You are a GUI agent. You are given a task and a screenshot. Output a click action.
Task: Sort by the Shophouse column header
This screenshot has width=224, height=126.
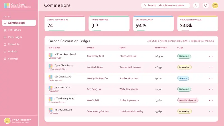(54, 48)
